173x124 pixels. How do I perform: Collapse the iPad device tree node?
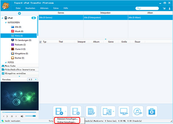pos(2,18)
